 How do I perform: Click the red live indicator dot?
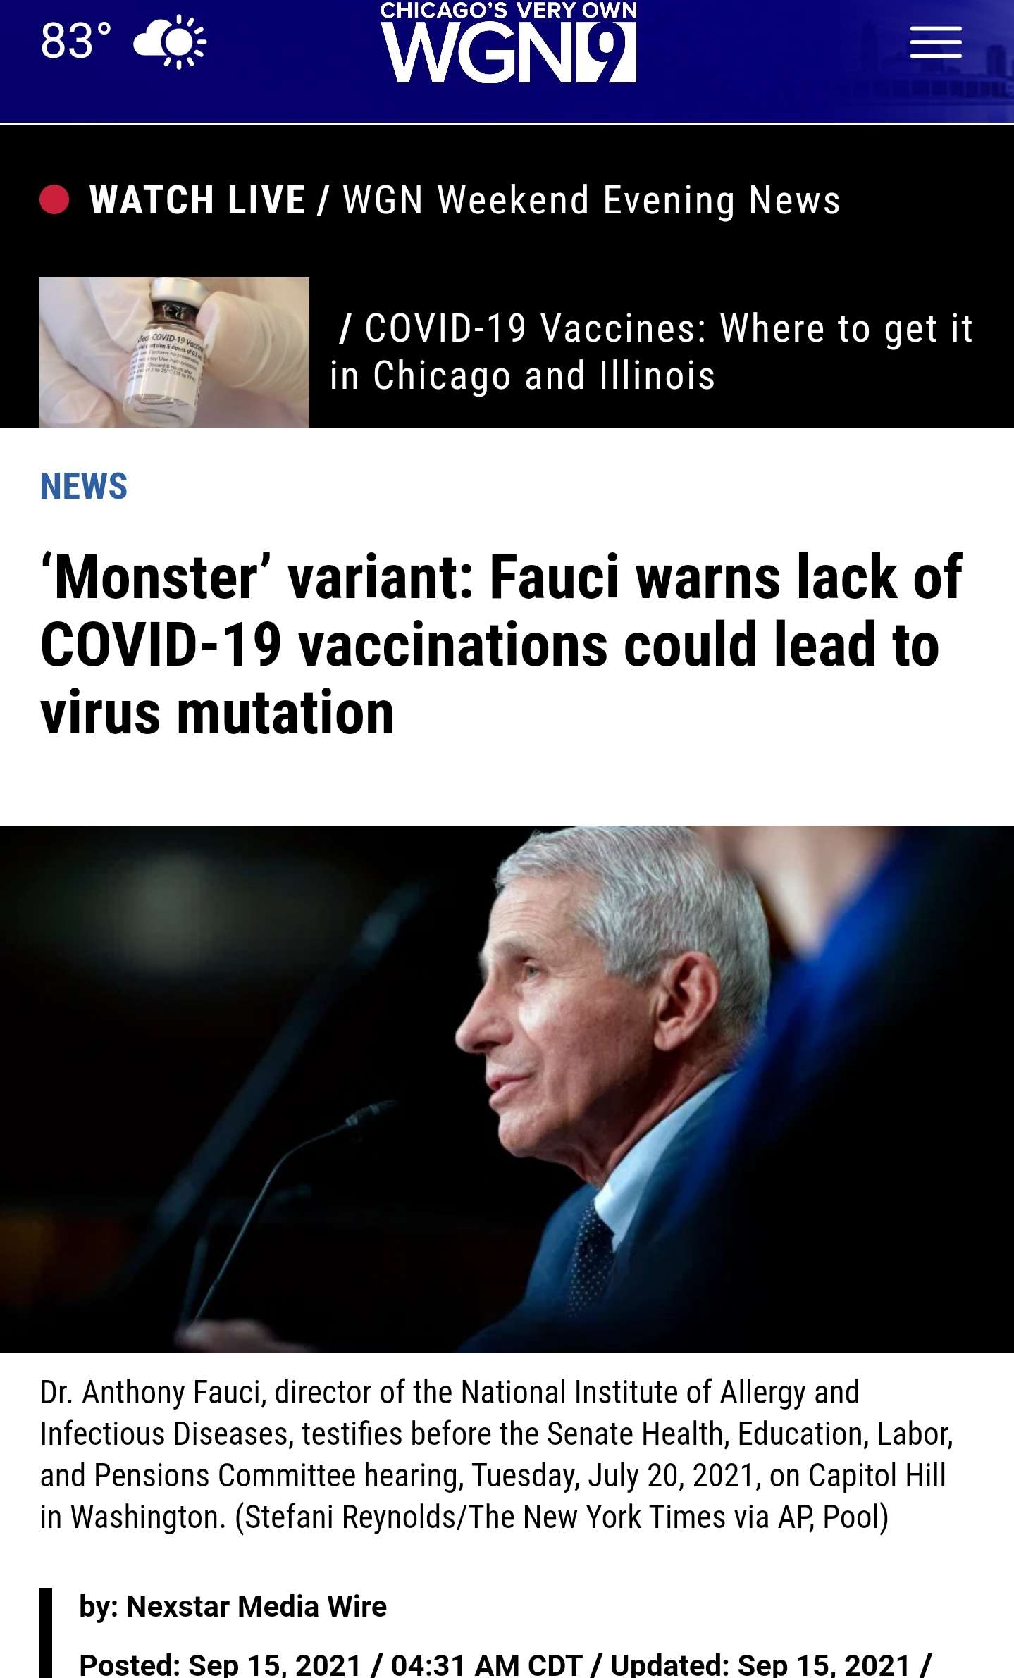[54, 199]
